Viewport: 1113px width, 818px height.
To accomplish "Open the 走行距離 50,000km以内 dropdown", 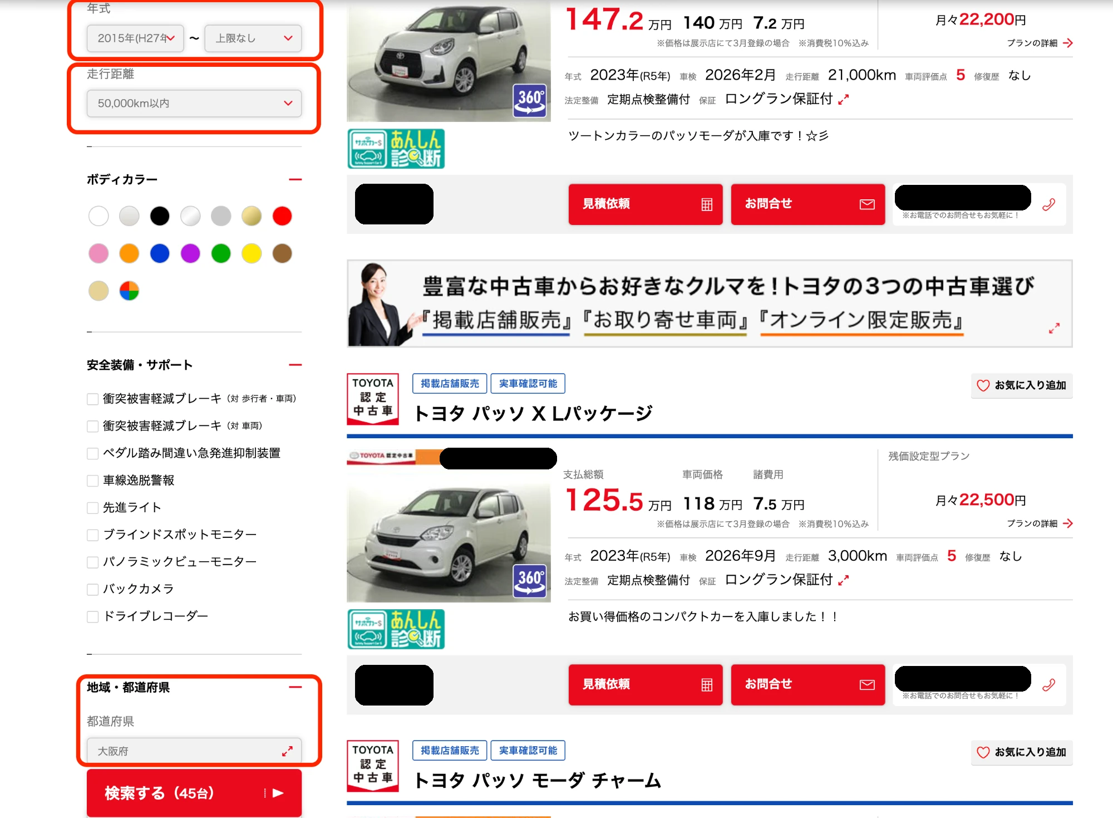I will (x=194, y=104).
